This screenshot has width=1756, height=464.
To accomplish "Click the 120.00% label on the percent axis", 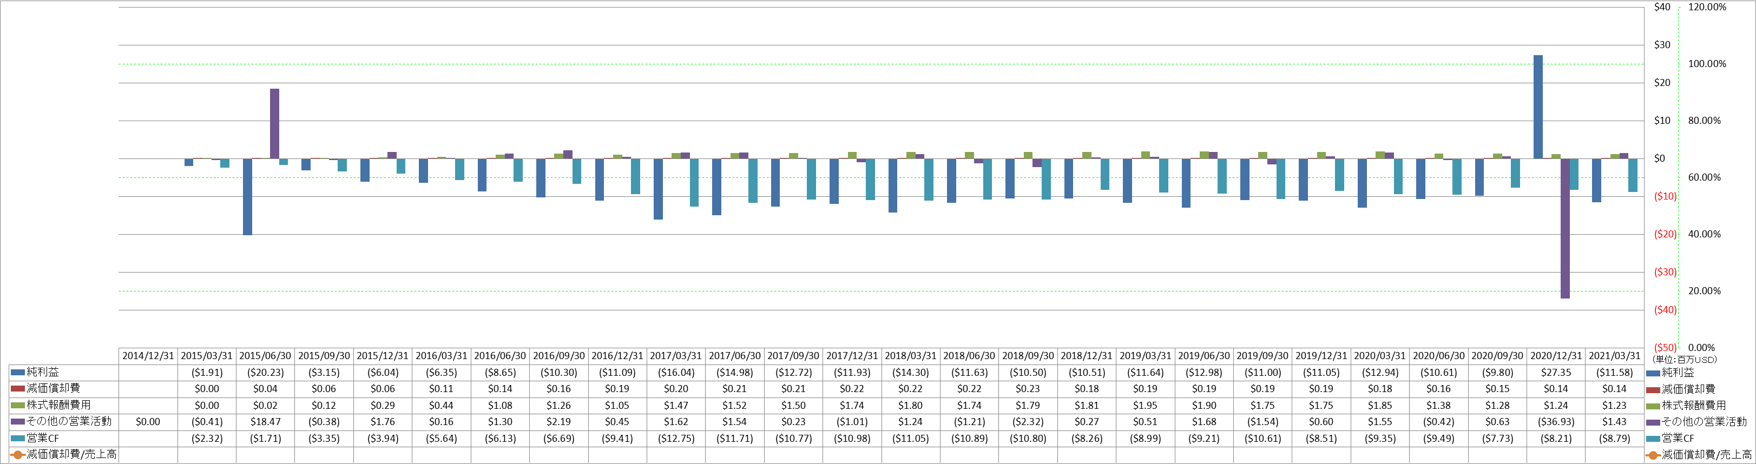I will pyautogui.click(x=1707, y=7).
